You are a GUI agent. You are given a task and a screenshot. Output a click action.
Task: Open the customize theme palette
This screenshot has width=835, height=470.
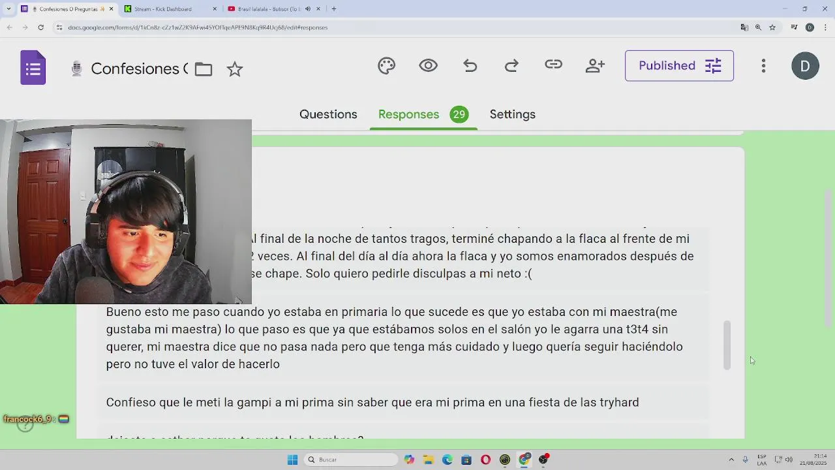[387, 66]
